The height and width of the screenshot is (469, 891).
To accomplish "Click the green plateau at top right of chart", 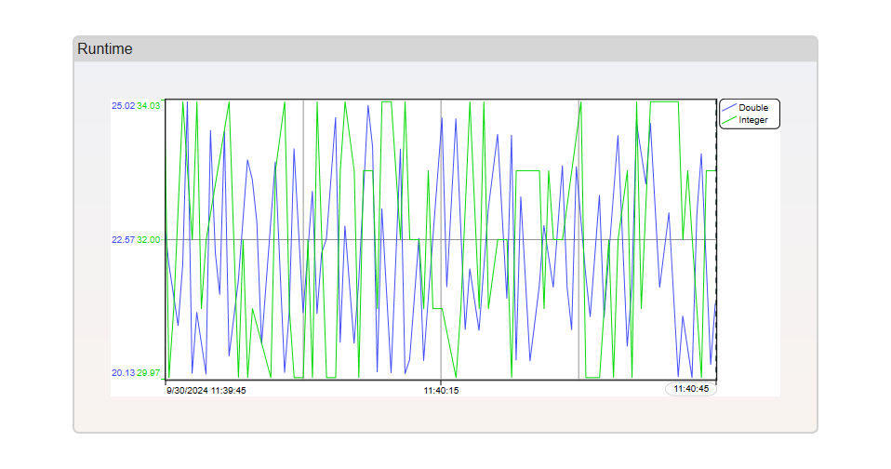I will tap(664, 102).
